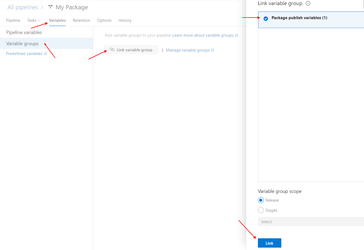Screen dimensions: 364x250
Task: Select the Pipeline tab
Action: 13,20
